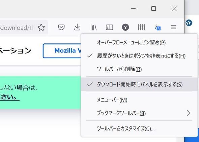Open the Downloads arrow toolbar button

click(77, 27)
